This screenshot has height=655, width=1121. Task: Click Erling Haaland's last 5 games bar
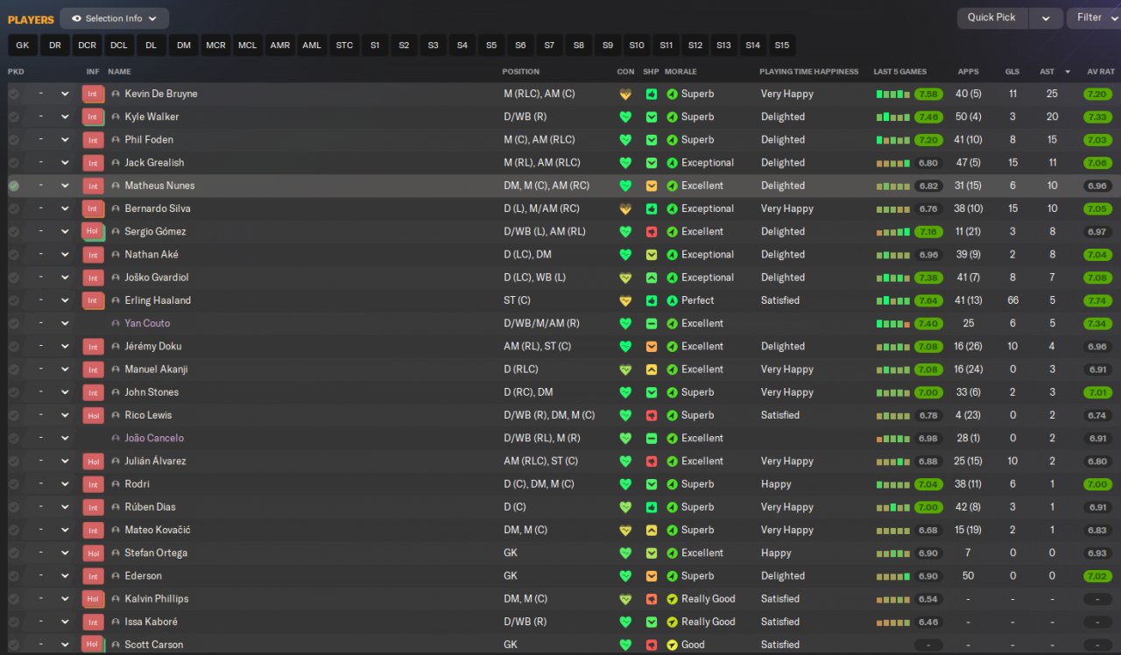click(893, 300)
